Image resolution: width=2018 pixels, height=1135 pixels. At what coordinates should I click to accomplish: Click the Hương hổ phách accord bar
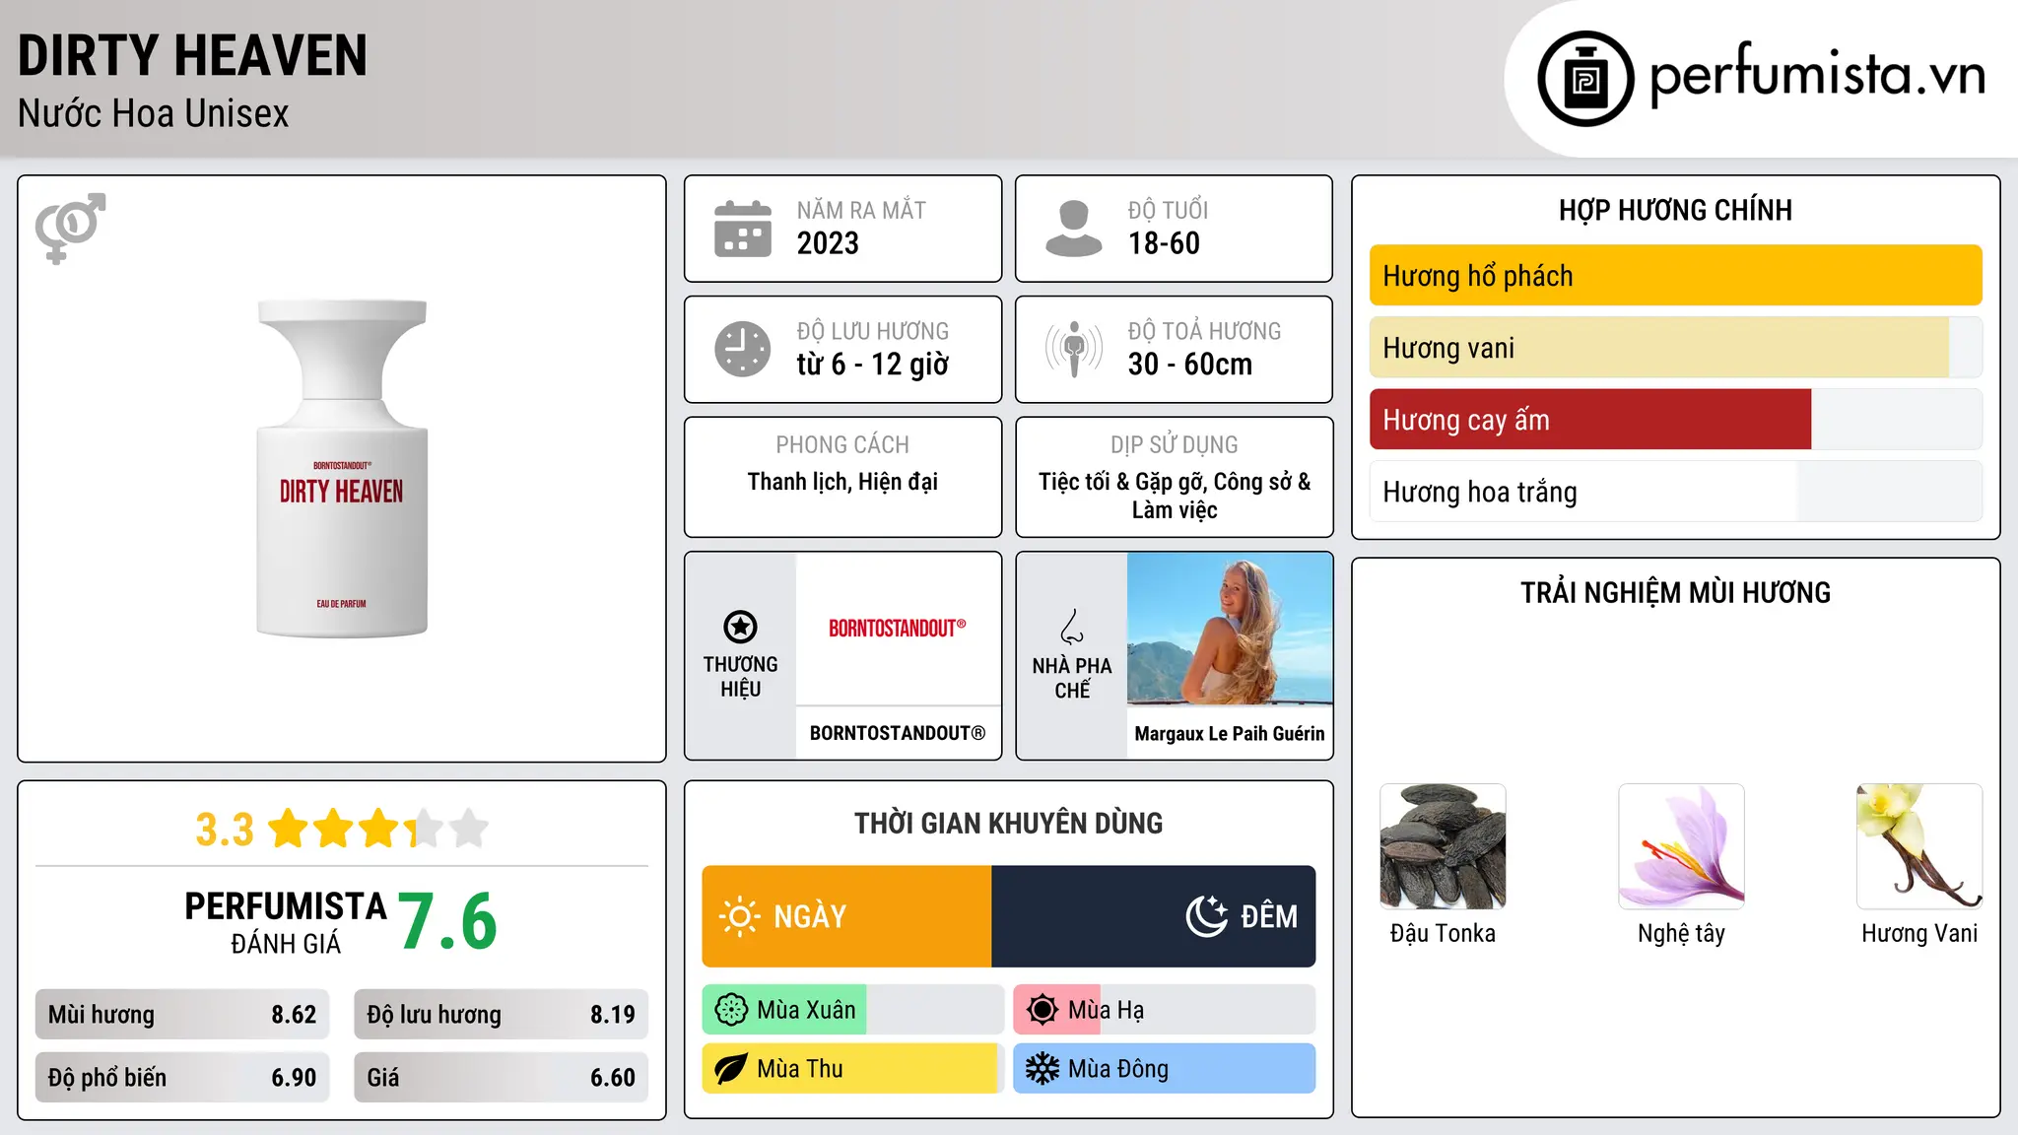click(x=1675, y=276)
